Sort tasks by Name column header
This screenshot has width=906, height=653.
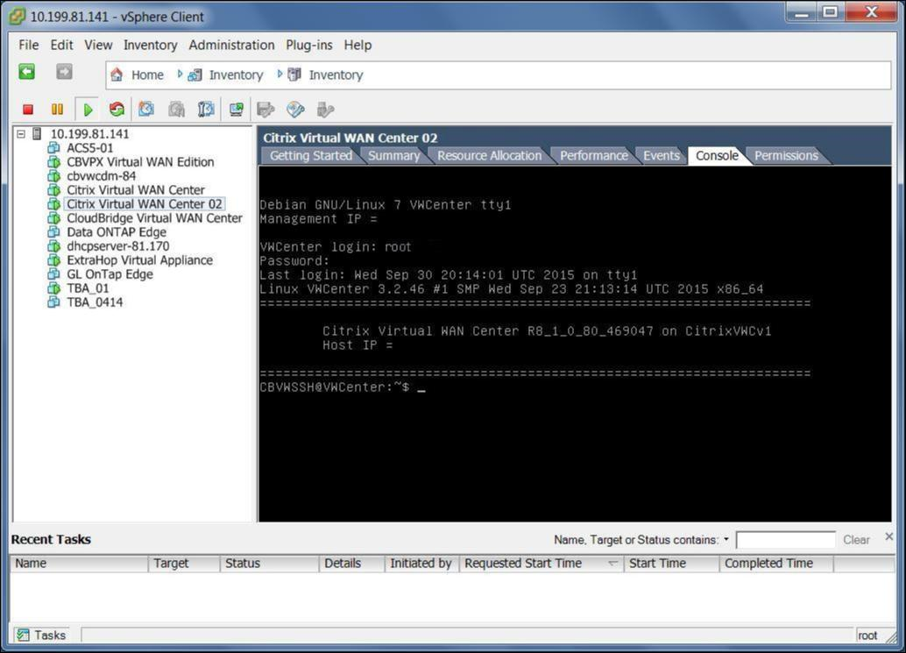coord(79,564)
